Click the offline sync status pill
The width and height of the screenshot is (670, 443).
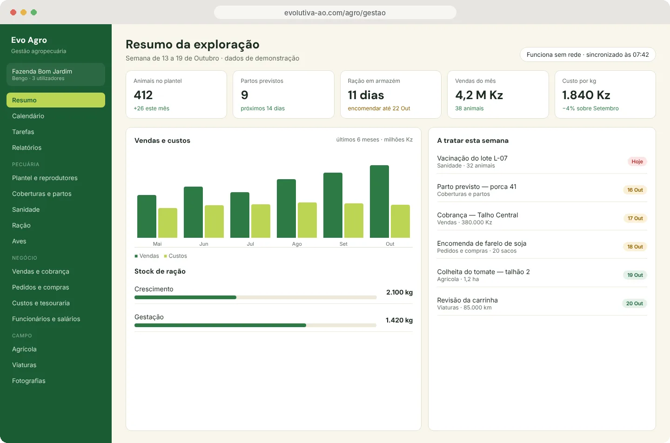pyautogui.click(x=588, y=54)
